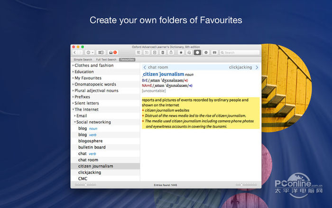Go forward with the toolbar forward arrow

click(x=80, y=52)
